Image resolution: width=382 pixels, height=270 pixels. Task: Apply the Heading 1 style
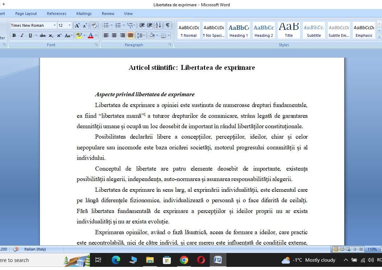pyautogui.click(x=238, y=30)
